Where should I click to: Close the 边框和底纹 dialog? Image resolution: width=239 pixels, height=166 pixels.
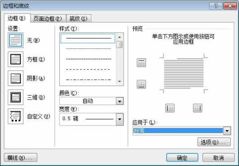pyautogui.click(x=230, y=6)
